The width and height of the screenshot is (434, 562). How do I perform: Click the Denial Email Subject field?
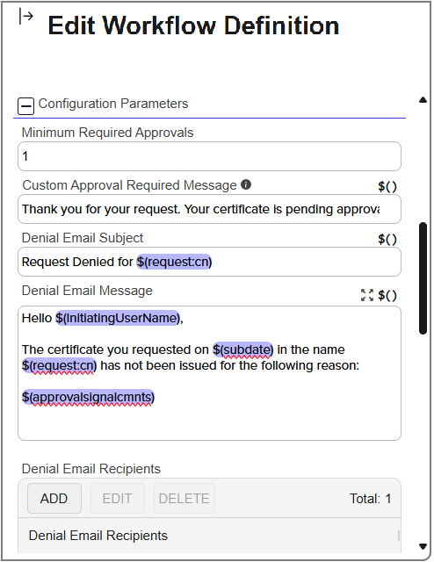tap(209, 262)
